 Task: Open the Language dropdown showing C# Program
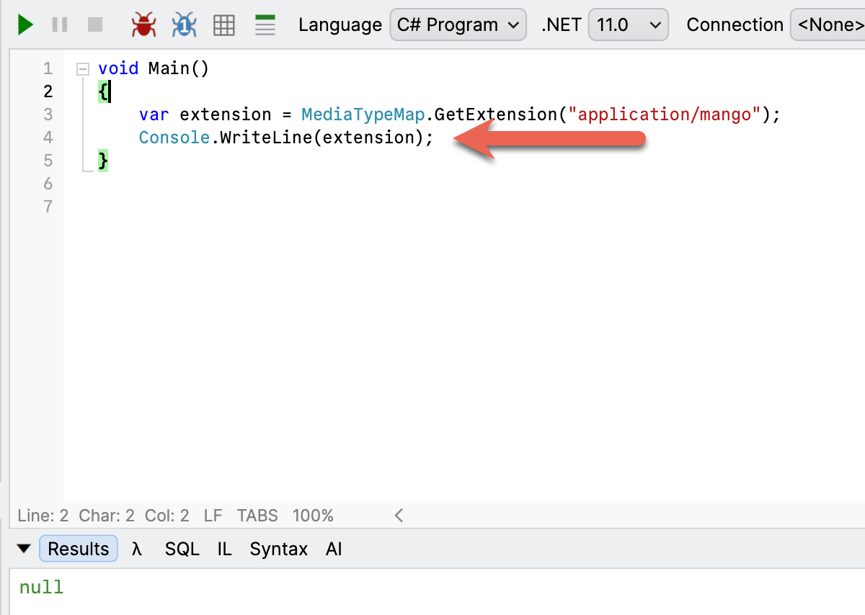[x=458, y=24]
